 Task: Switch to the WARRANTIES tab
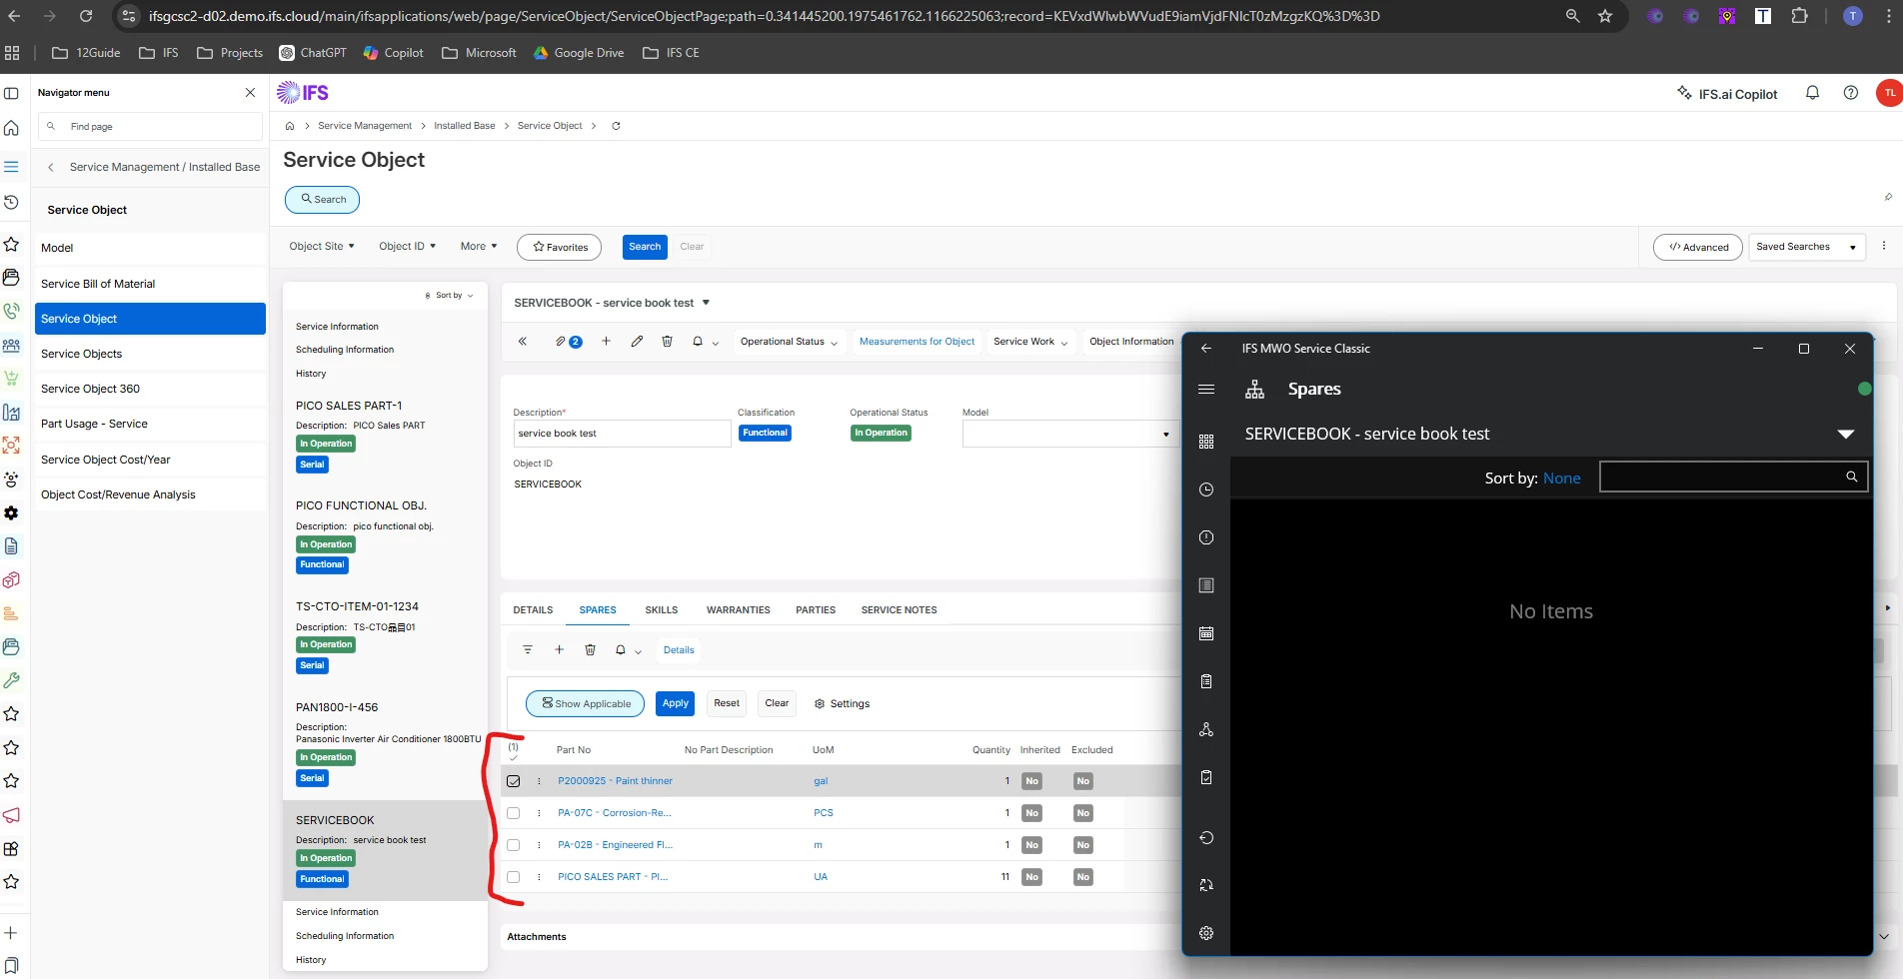tap(738, 610)
